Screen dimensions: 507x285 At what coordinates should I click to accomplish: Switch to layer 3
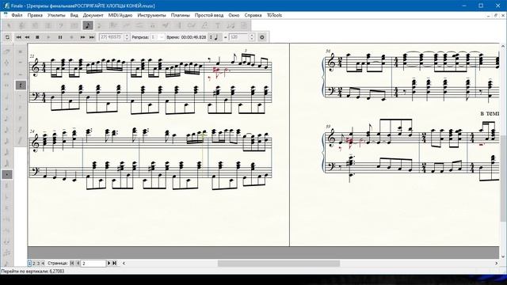[x=38, y=264]
